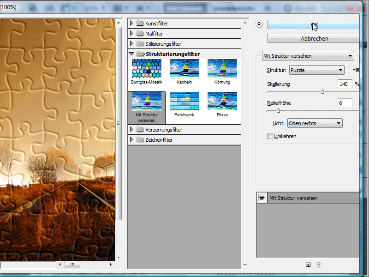The width and height of the screenshot is (369, 277).
Task: Click the new effect layer icon
Action: 308,265
